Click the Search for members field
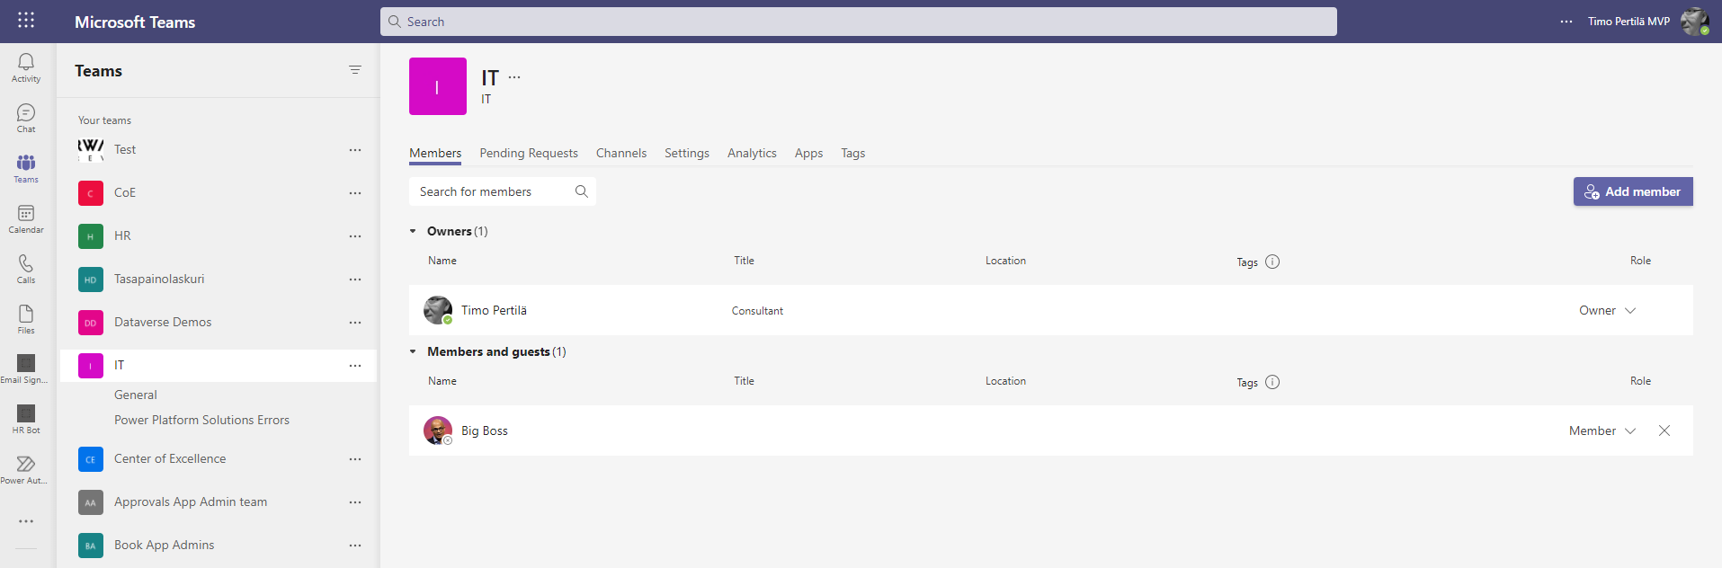 [493, 191]
